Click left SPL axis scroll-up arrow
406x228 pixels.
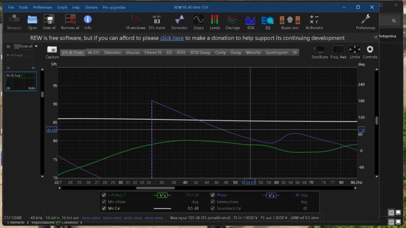(x=42, y=69)
